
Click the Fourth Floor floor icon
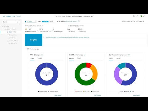tap(9, 35)
